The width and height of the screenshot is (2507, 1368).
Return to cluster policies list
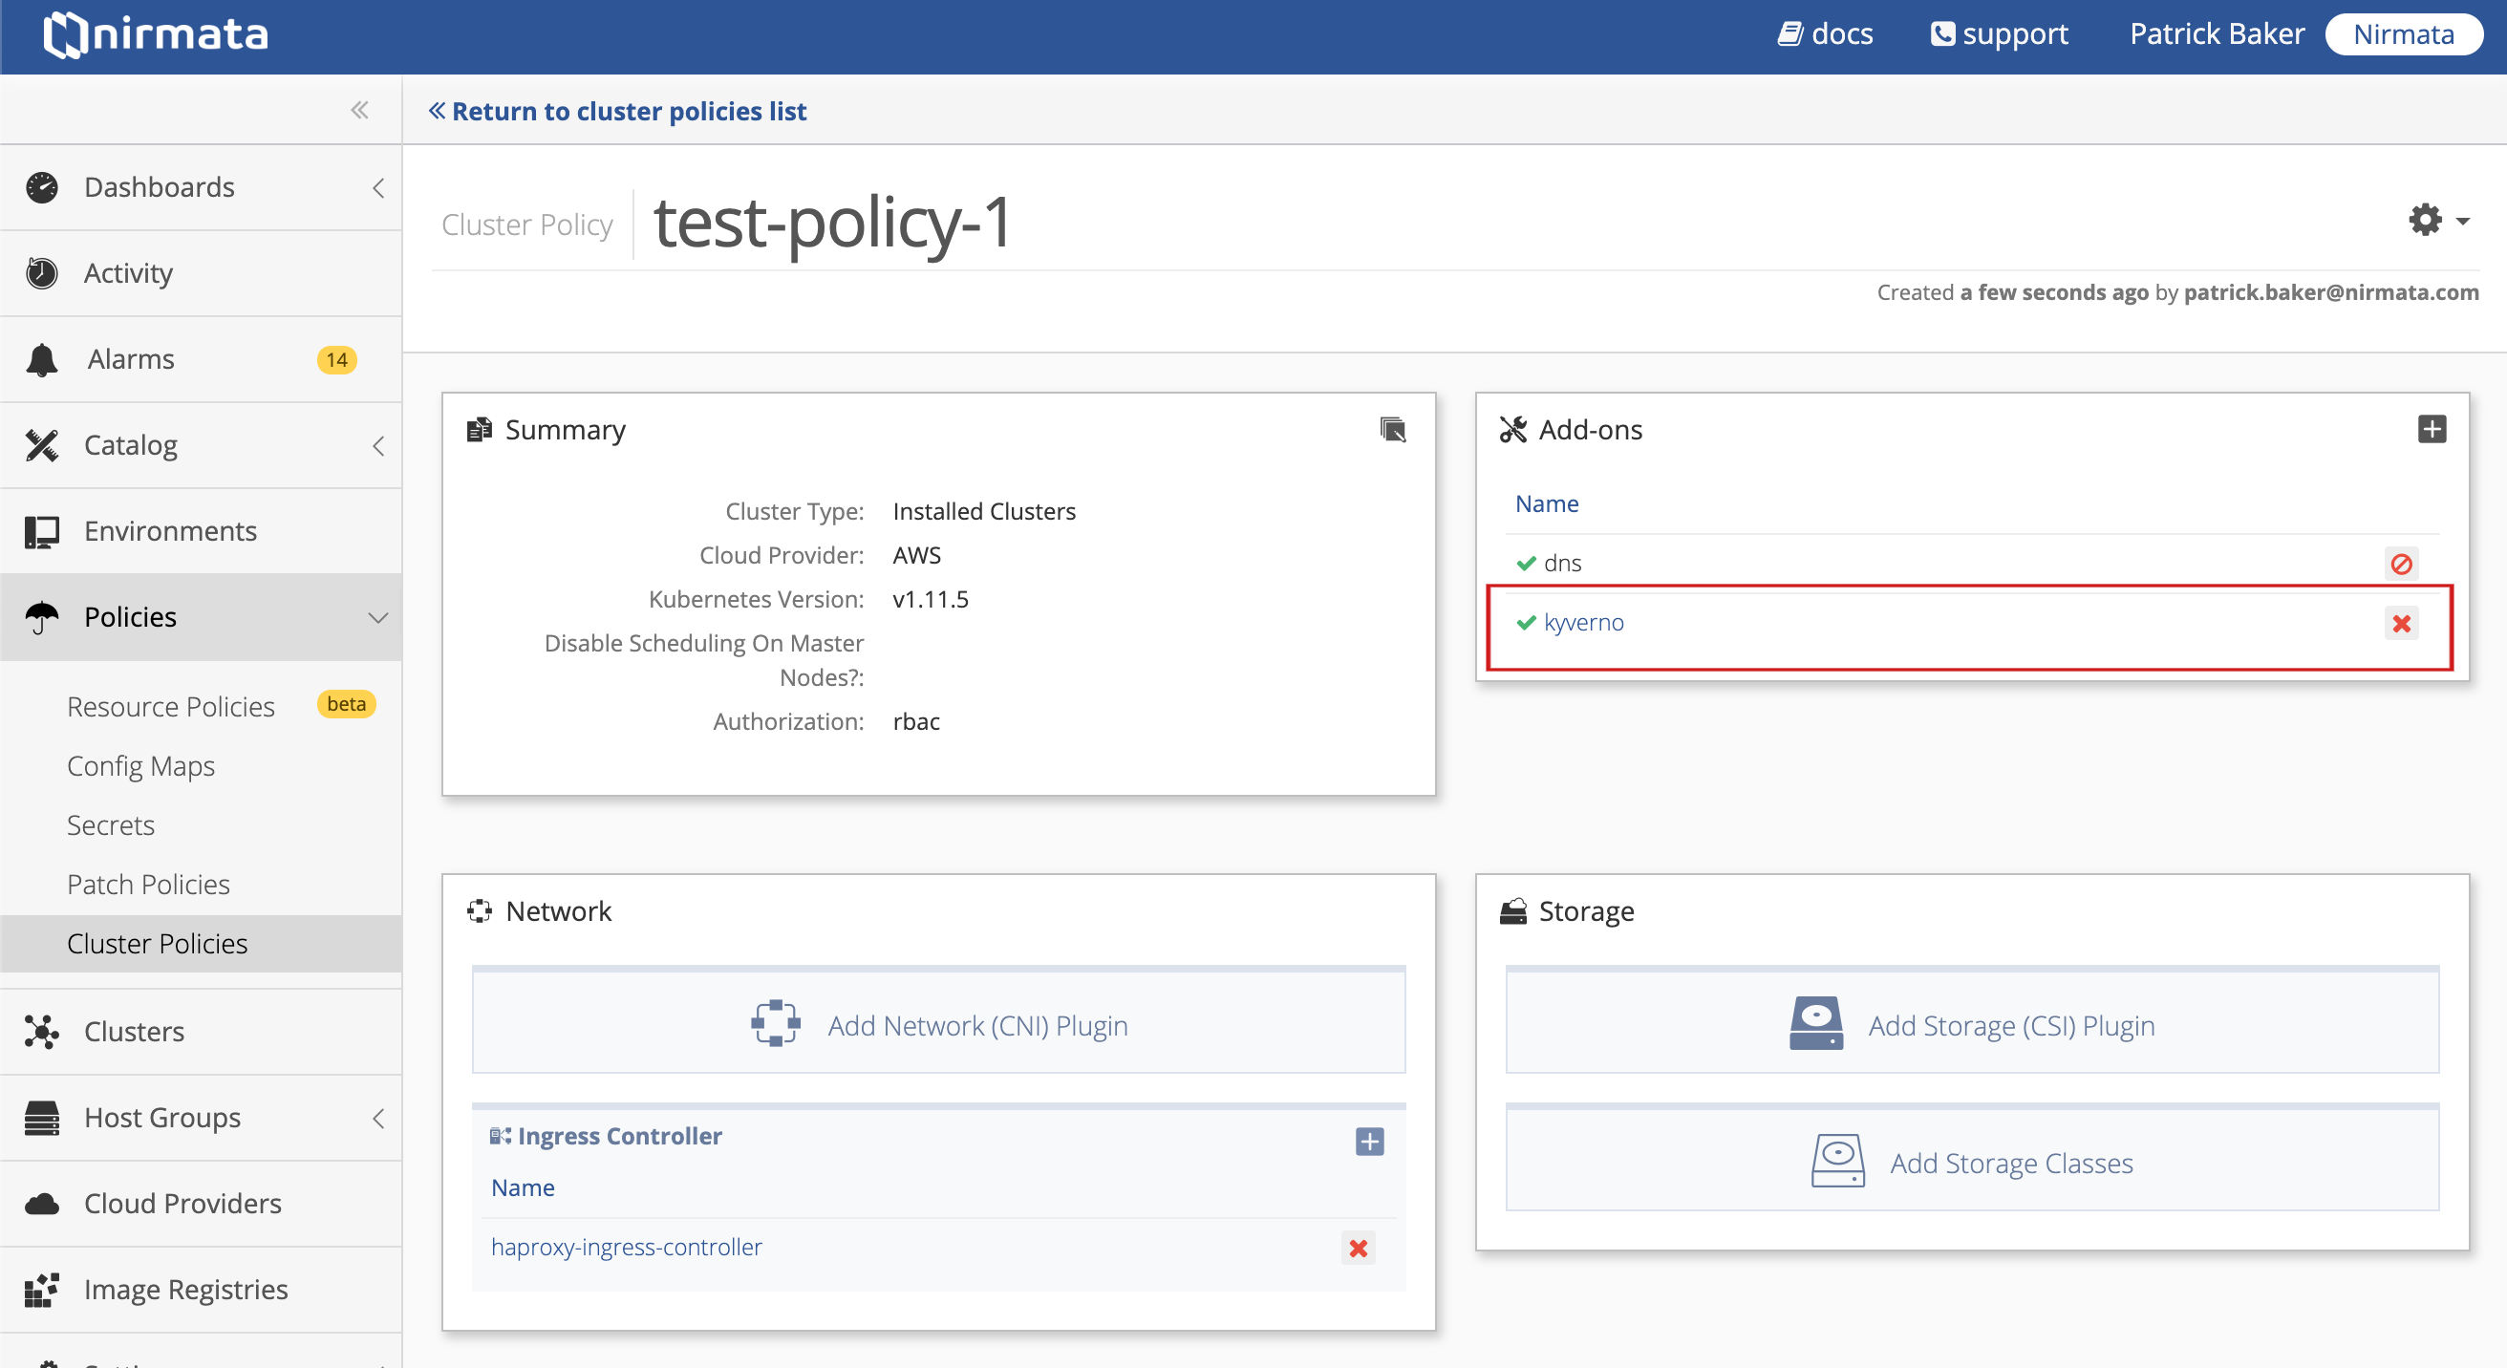(617, 111)
